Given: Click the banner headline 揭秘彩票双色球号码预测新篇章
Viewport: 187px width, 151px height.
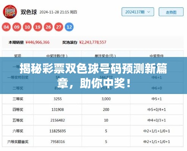Looking at the screenshot, I should (93, 76).
